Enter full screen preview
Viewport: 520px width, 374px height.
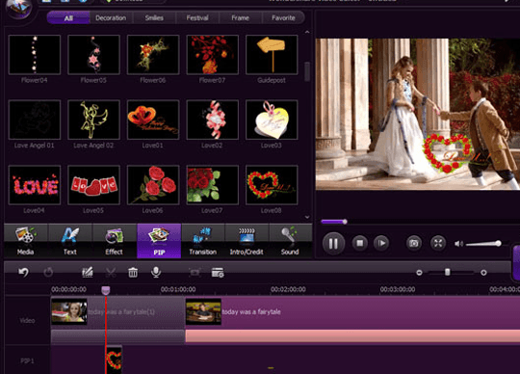click(x=438, y=243)
